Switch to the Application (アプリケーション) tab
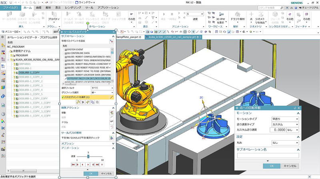This screenshot has width=320, height=179. click(108, 8)
